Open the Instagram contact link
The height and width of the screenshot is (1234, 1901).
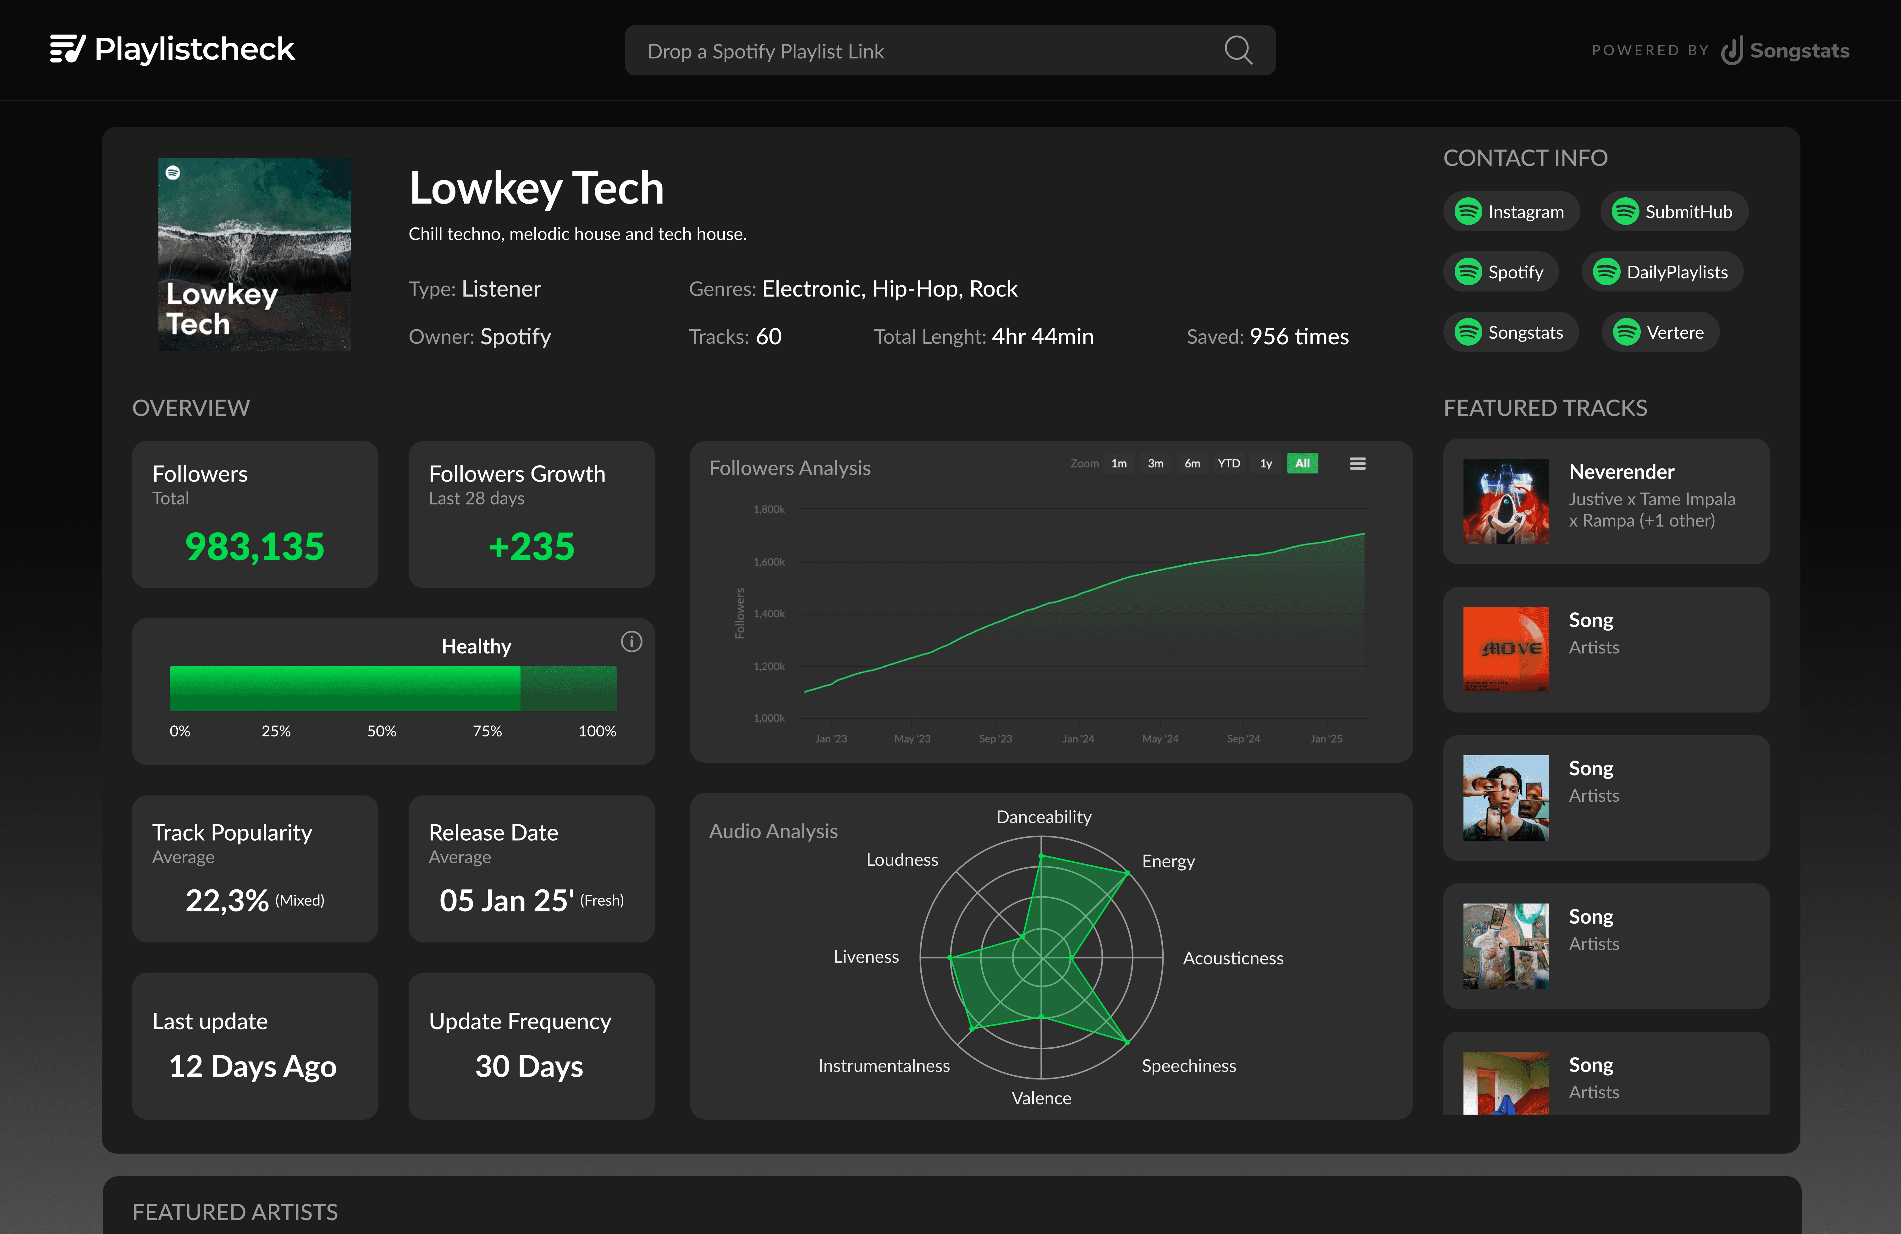click(x=1511, y=211)
